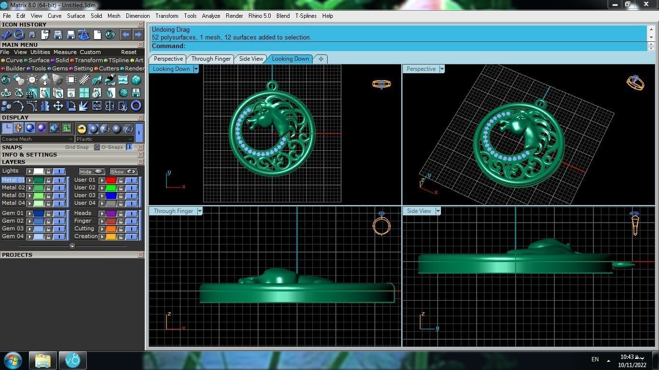Click the scissors cut icon
The image size is (659, 370).
point(123,106)
